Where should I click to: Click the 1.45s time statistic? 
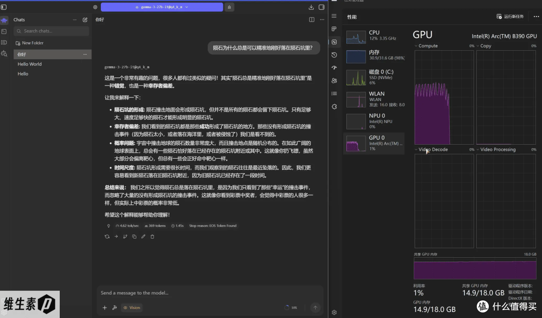177,226
